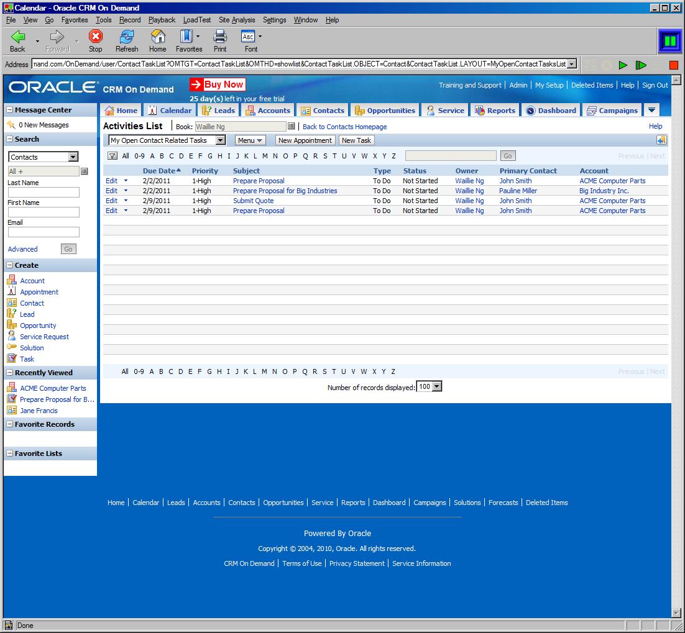Collapse the Favorite Lists section

pos(9,453)
